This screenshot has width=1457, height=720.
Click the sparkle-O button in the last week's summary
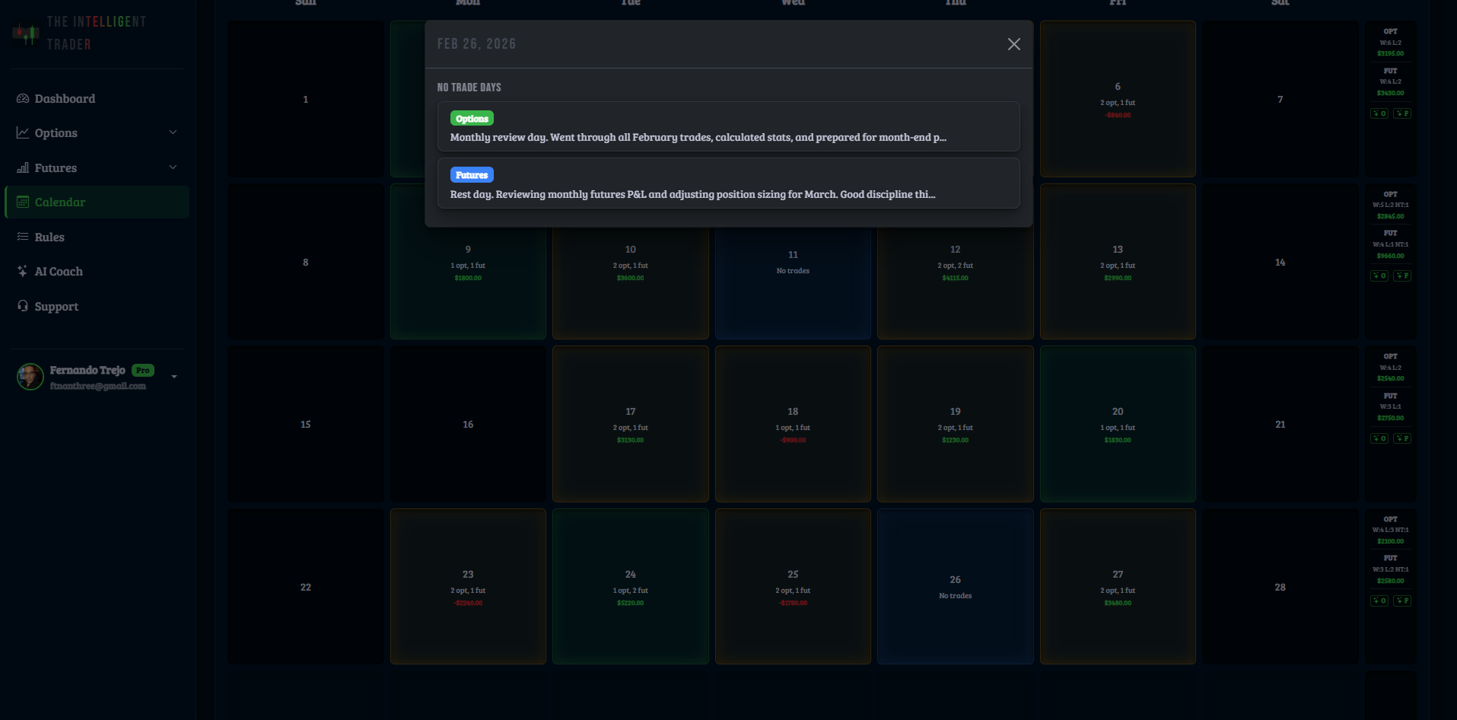1379,601
